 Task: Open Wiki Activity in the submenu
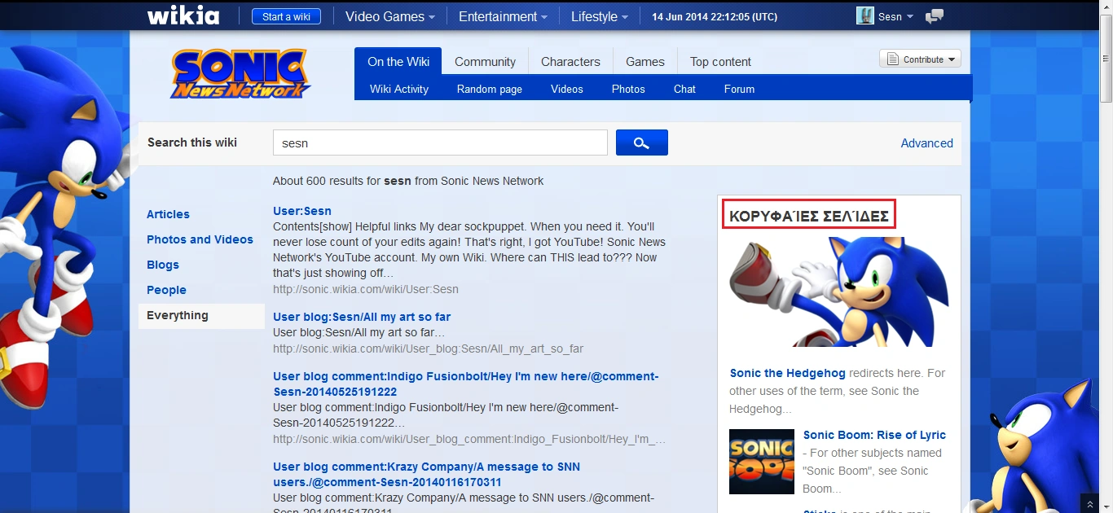pos(399,90)
